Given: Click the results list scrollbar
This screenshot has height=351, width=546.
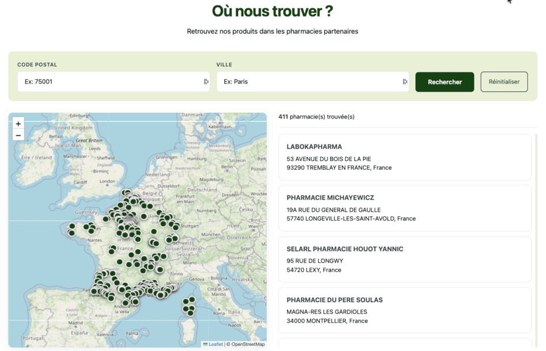Looking at the screenshot, I should (x=536, y=240).
